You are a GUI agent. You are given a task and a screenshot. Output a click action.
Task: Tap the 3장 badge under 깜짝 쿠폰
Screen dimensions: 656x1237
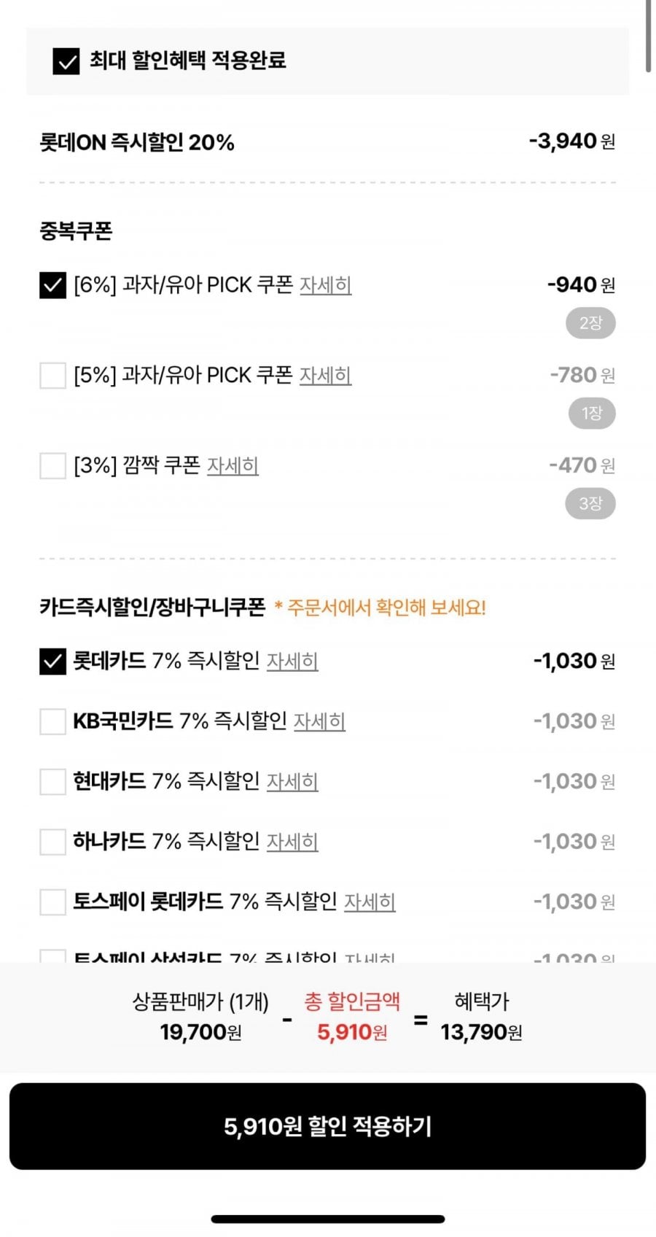(590, 503)
